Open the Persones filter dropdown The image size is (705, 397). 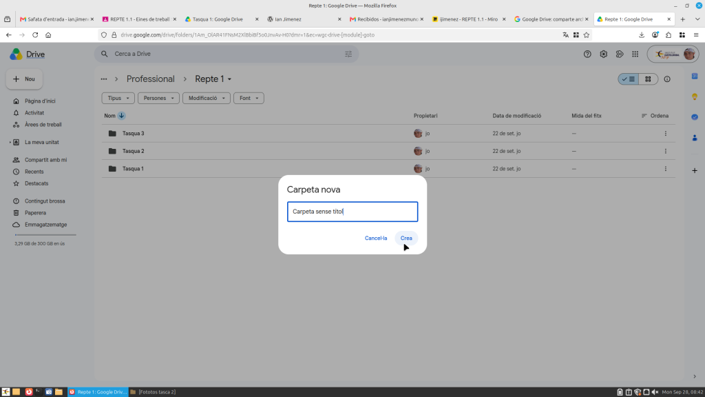[158, 98]
